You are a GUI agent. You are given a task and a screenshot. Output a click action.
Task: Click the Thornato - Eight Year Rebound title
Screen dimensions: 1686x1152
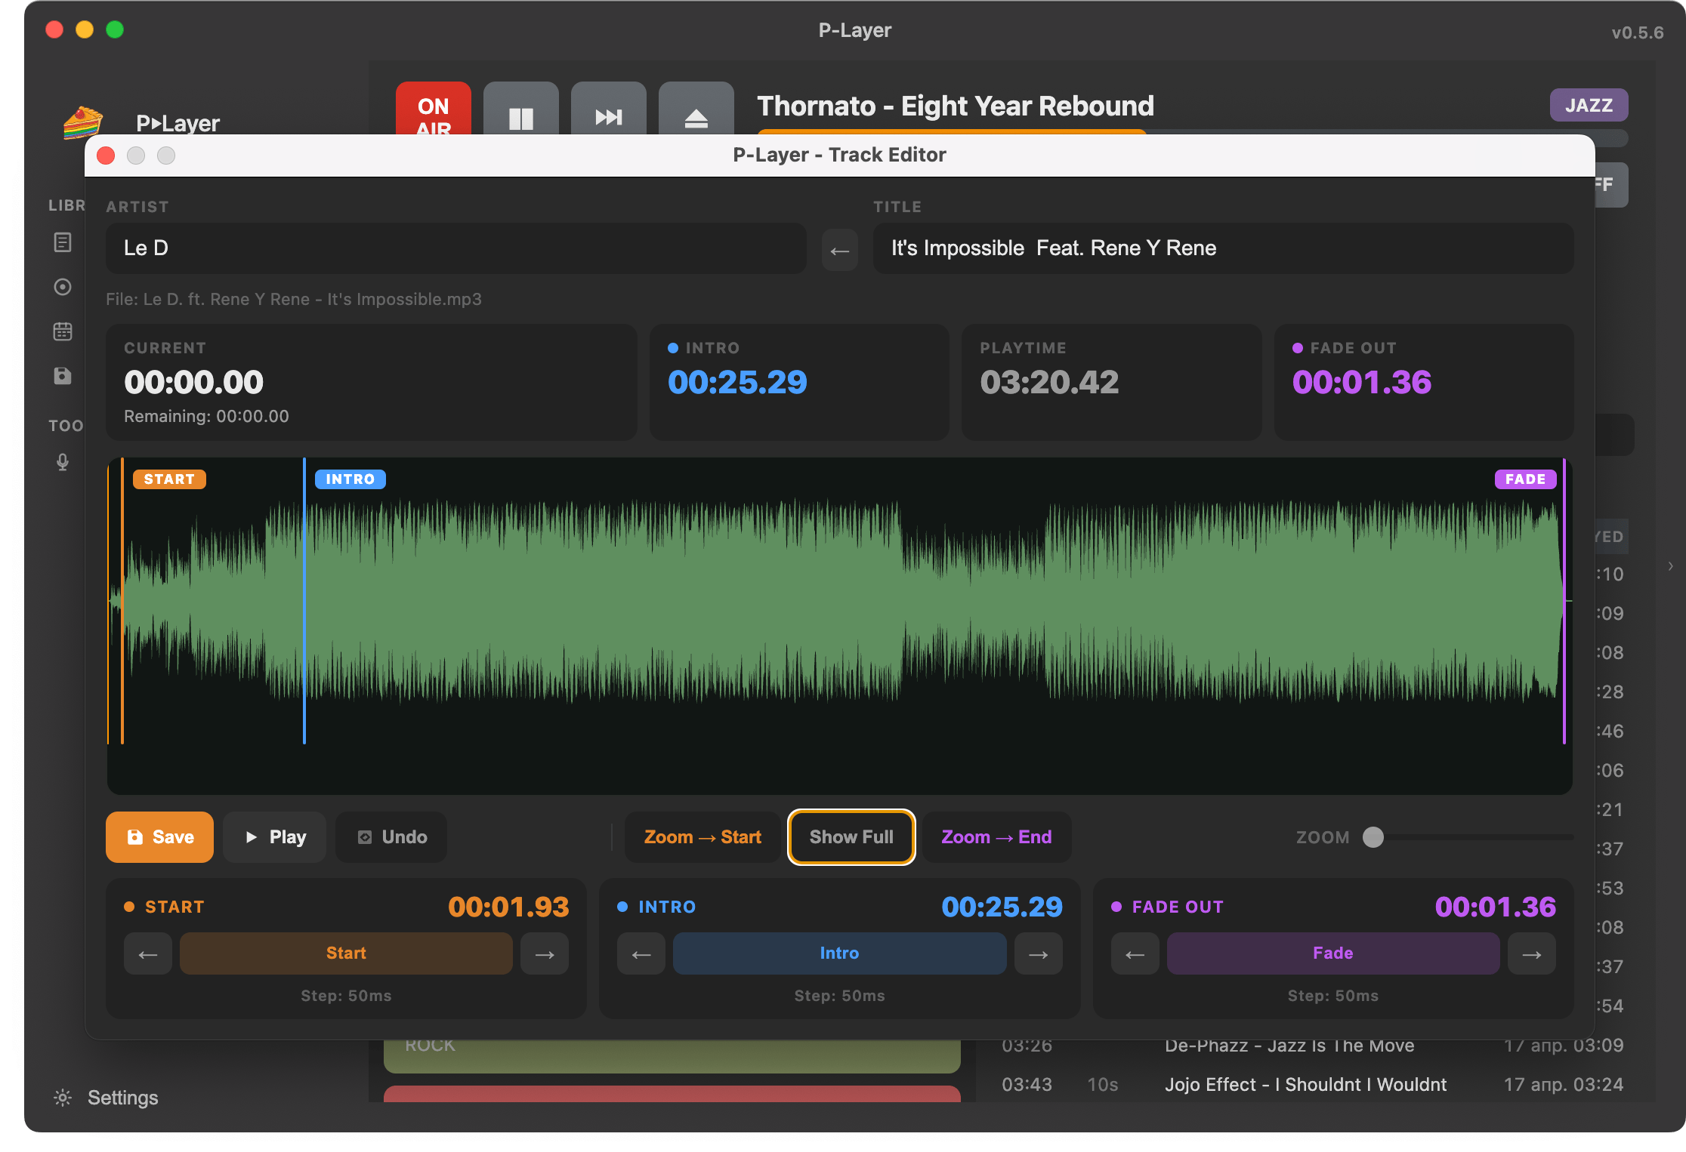click(x=956, y=106)
